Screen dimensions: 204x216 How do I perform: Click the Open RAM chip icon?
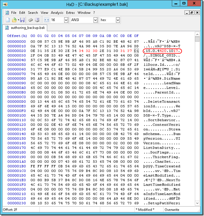pos(30,20)
